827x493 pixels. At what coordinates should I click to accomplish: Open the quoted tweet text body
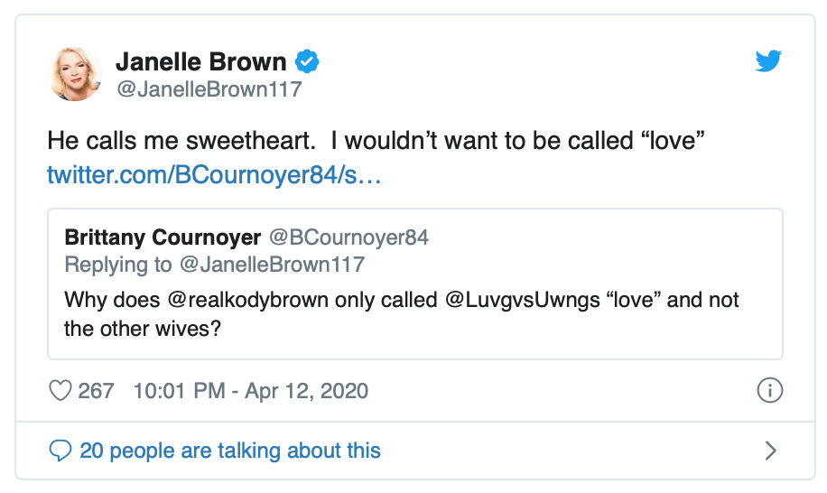click(x=402, y=313)
